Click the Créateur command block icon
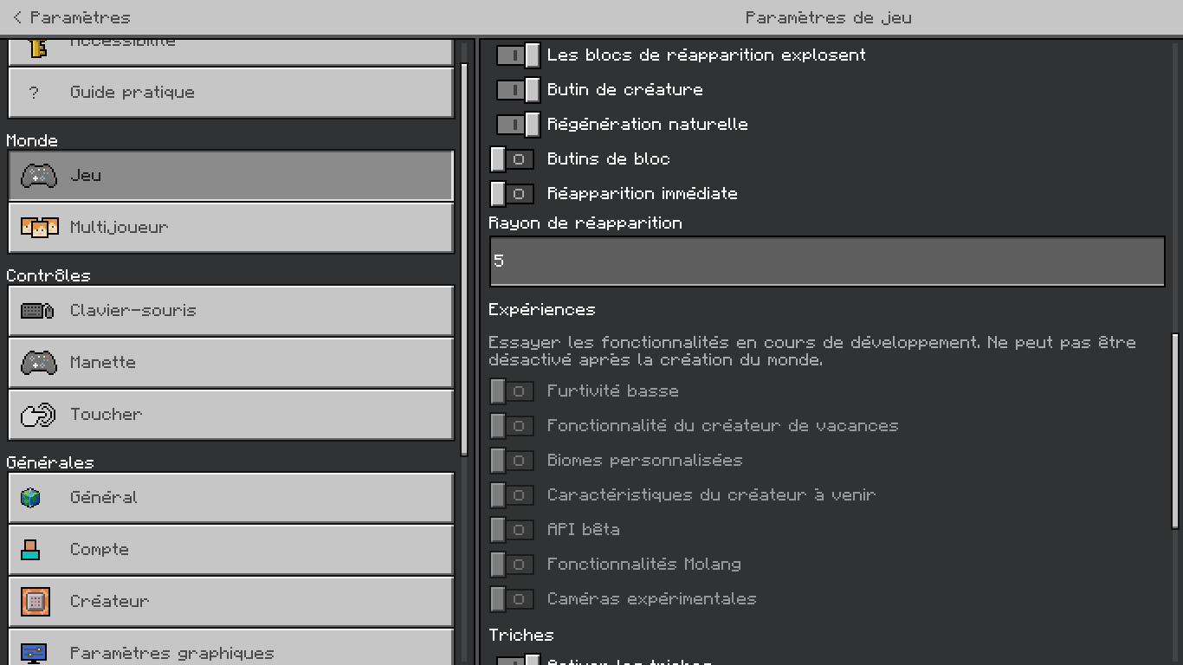1183x665 pixels. 36,602
